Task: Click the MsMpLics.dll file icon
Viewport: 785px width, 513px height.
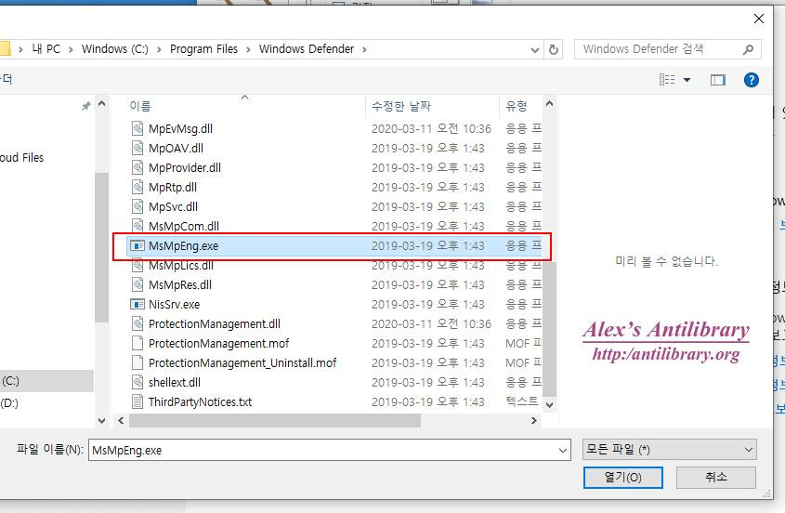Action: (x=137, y=266)
